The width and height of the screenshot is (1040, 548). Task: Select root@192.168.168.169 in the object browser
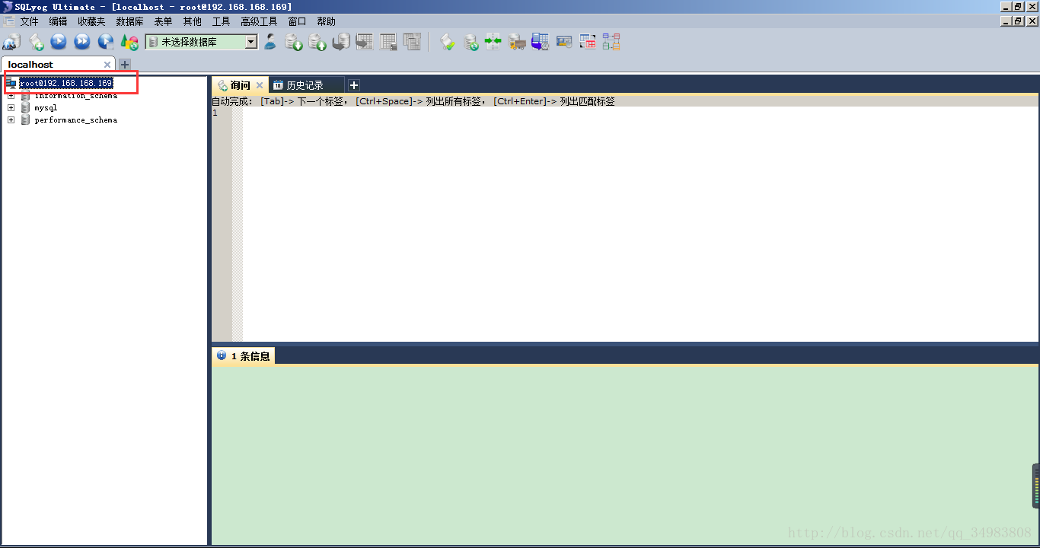point(66,83)
